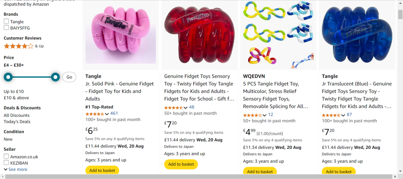Viewport: 403px width, 179px height.
Task: Open star rating popover for pink Tangle
Action: pyautogui.click(x=95, y=114)
